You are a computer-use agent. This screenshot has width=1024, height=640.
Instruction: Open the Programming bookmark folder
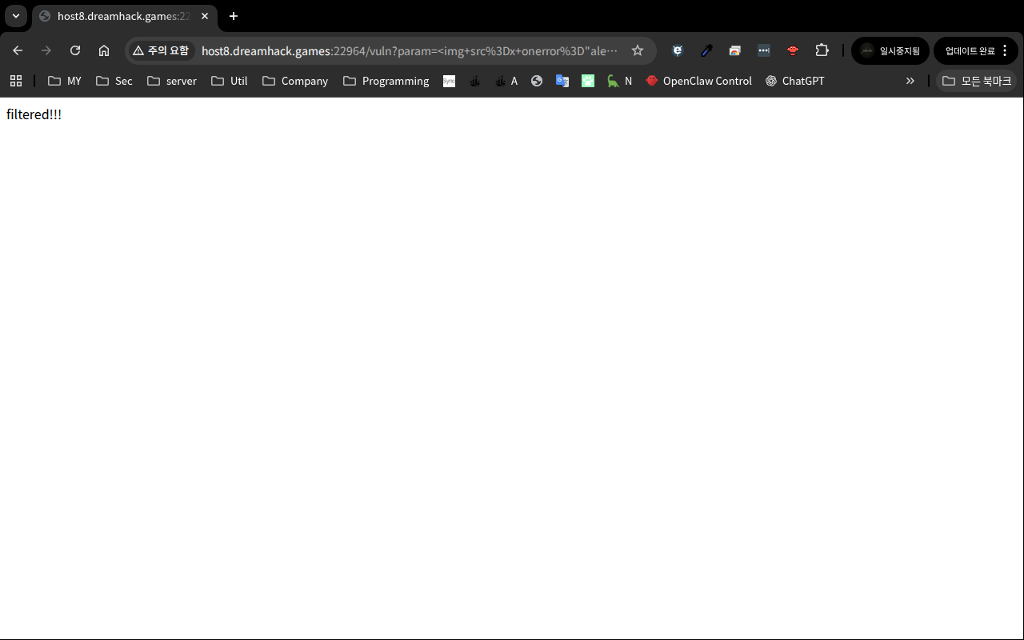pos(386,81)
